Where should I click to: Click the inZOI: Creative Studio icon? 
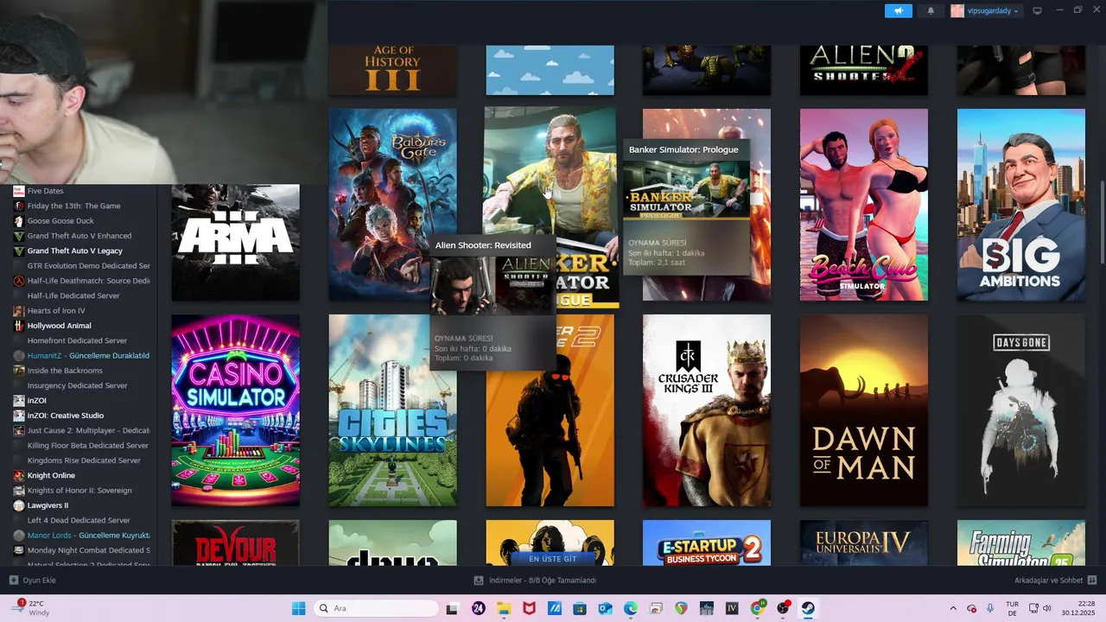(x=19, y=416)
